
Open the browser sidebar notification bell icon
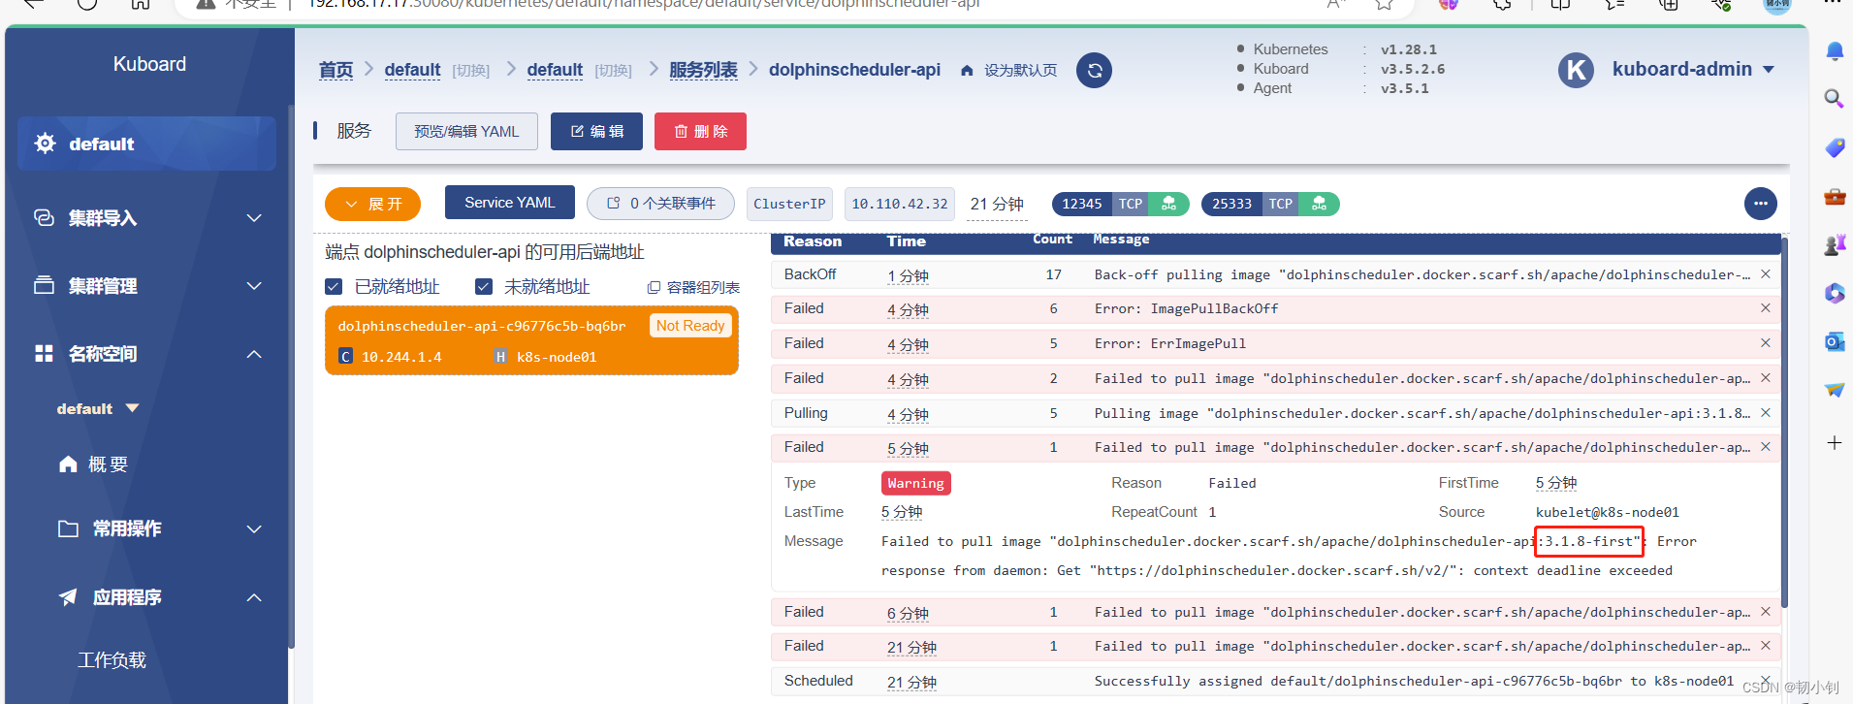1835,50
